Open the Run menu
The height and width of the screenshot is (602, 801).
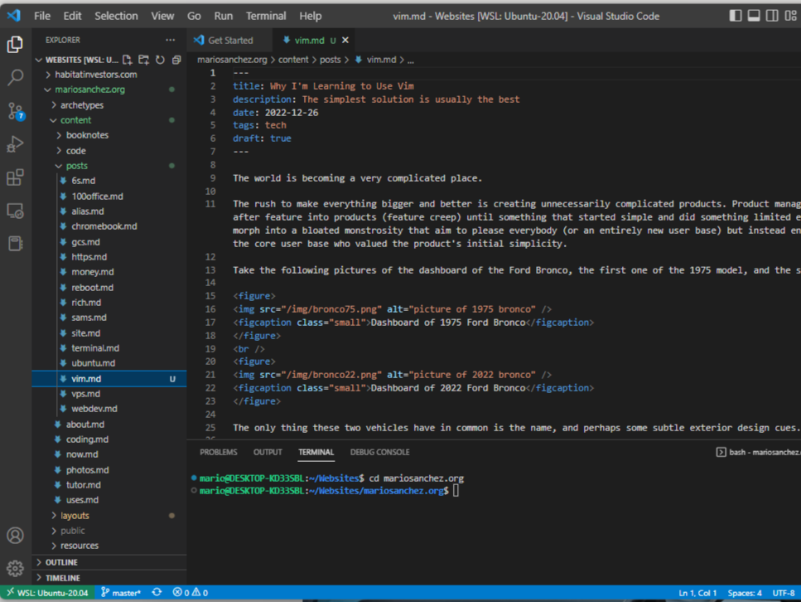point(224,16)
